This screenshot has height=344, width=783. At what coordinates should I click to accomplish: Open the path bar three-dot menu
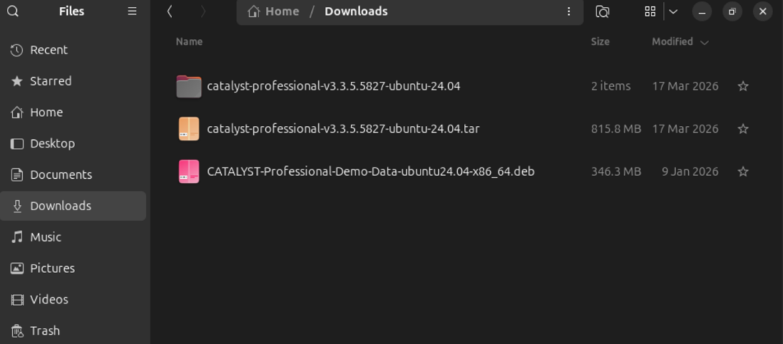click(x=569, y=11)
